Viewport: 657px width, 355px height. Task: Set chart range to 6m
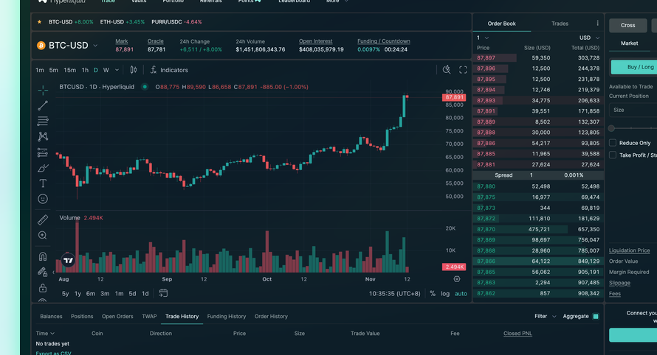pyautogui.click(x=91, y=294)
